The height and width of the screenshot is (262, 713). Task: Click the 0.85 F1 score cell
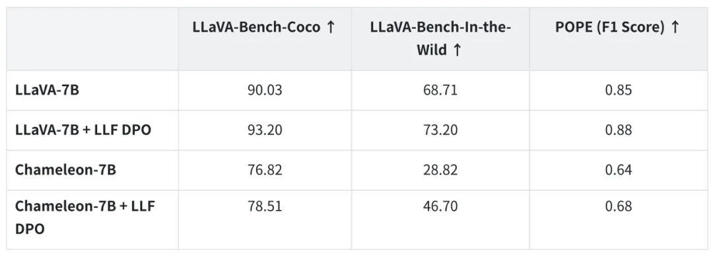click(x=619, y=90)
